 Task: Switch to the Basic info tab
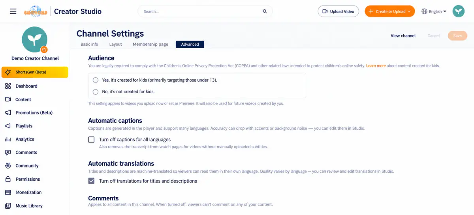click(89, 44)
